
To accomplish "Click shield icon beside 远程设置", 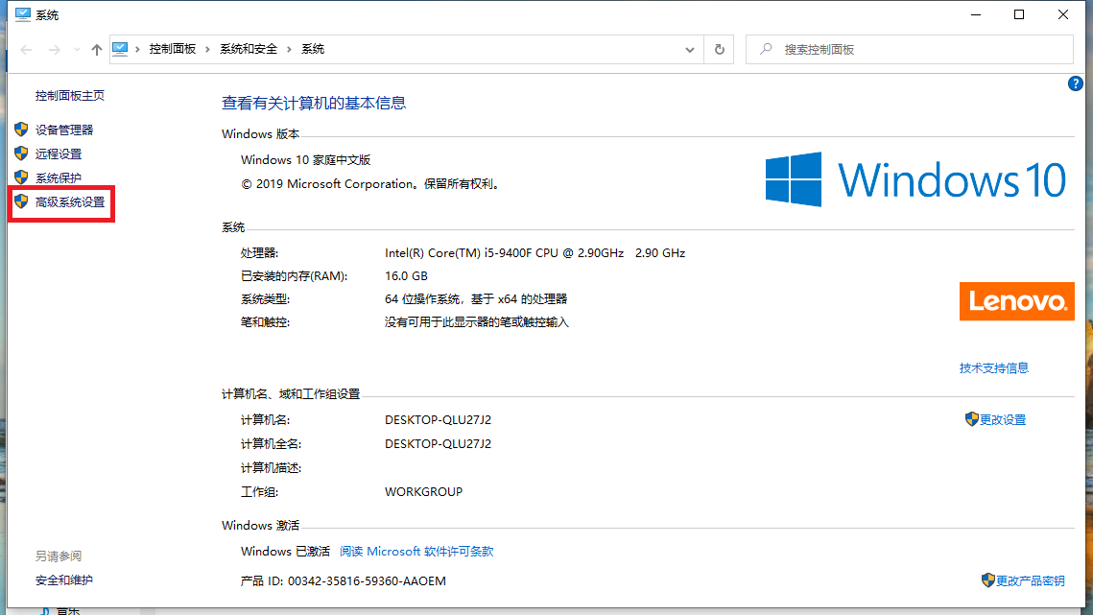I will point(21,154).
